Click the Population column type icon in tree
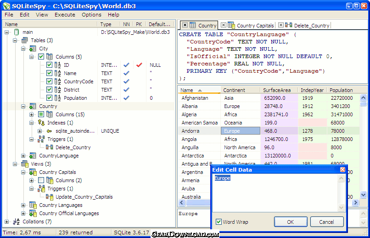This screenshot has width=370, height=238. (57, 98)
